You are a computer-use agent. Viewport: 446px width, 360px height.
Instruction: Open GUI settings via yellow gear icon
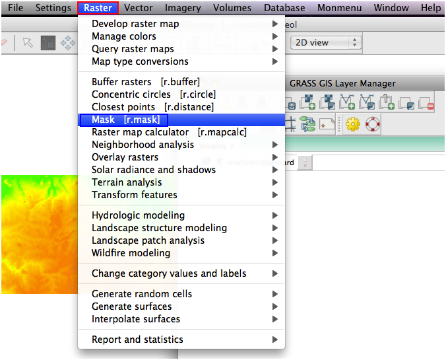(x=353, y=124)
